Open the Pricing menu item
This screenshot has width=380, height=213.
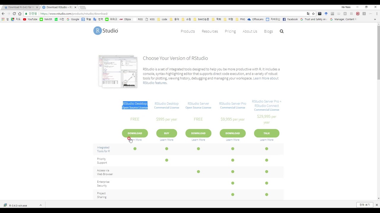(230, 31)
